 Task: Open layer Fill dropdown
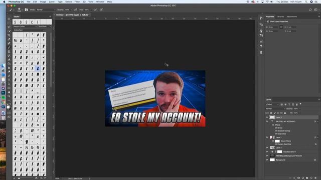click(x=300, y=113)
